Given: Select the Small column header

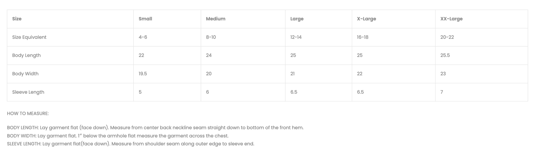Looking at the screenshot, I should pos(145,19).
